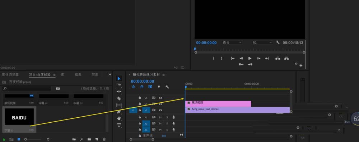Click the program monitor playhead marker
This screenshot has height=142, width=359.
[195, 49]
